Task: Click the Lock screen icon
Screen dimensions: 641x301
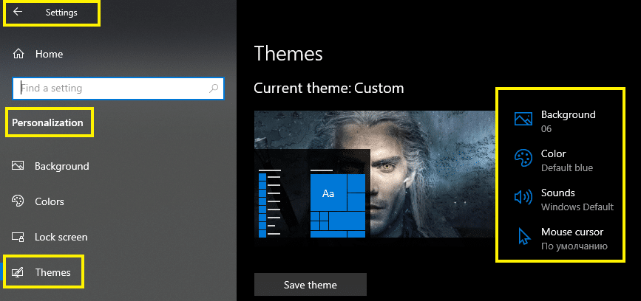Action: (18, 237)
